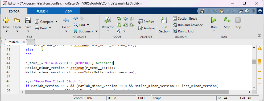Click the Run Section icon
The width and height of the screenshot is (264, 101).
tap(164, 20)
